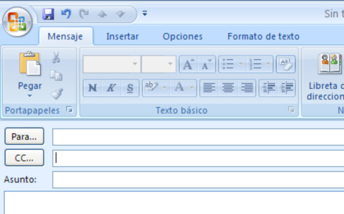344x214 pixels.
Task: Go to next item arrow
Action: pyautogui.click(x=120, y=14)
